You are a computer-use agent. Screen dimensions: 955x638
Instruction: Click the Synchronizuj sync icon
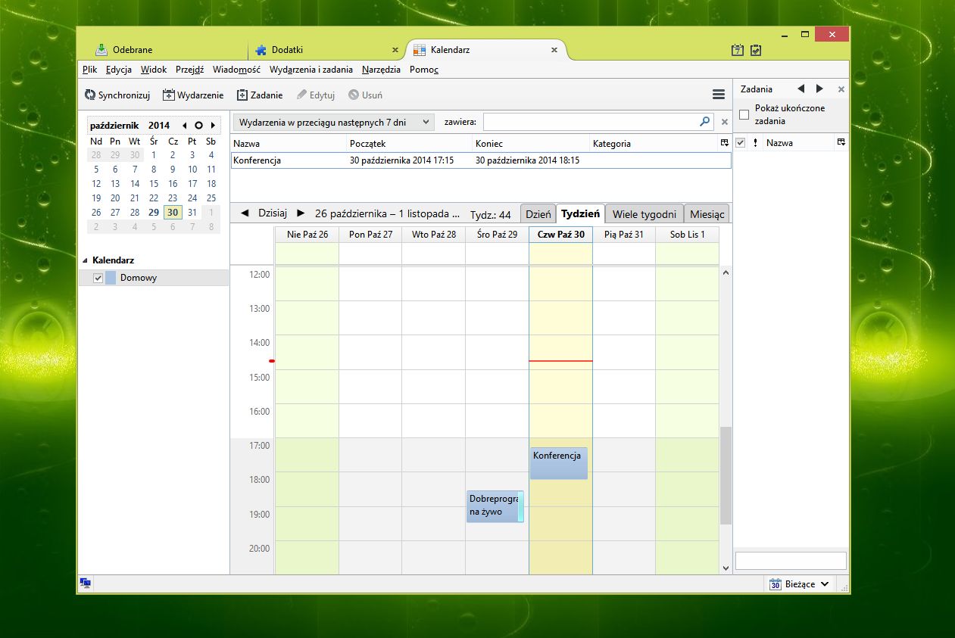[90, 95]
